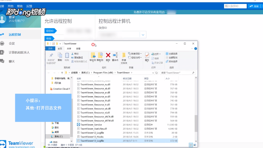The height and width of the screenshot is (148, 263).
Task: Open the Help (帮助) menu in TeamViewer
Action: (x=20, y=6)
